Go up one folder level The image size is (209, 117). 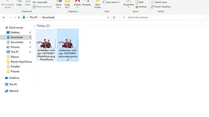pos(19,17)
